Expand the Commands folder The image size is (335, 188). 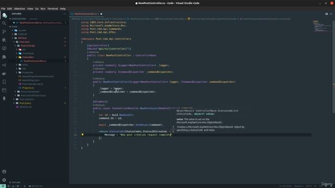pos(28,53)
